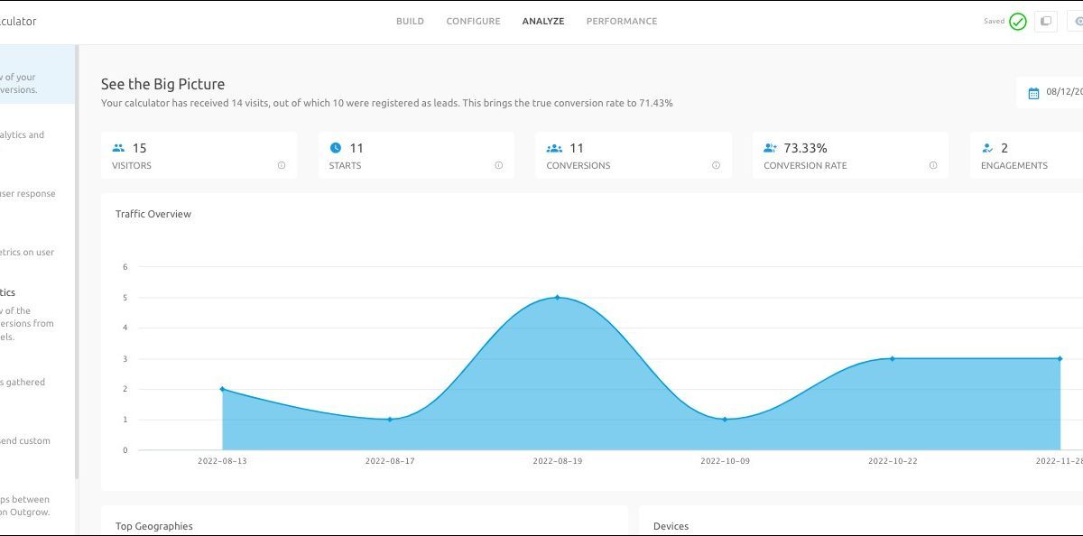This screenshot has width=1083, height=536.
Task: Click the calendar icon in date picker
Action: point(1034,92)
